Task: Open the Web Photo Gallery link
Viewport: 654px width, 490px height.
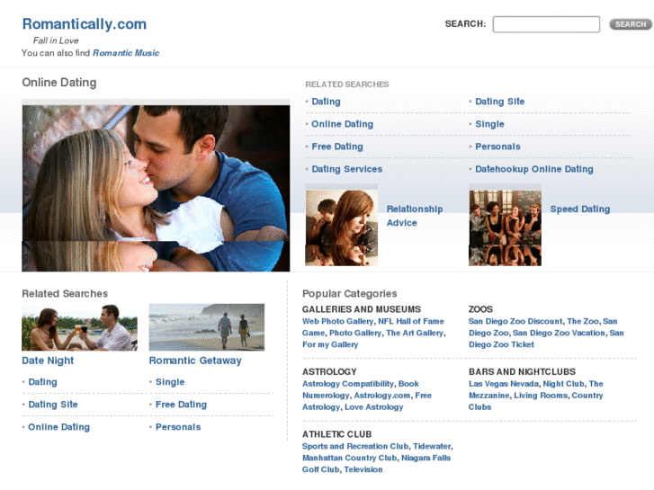Action: click(x=337, y=321)
